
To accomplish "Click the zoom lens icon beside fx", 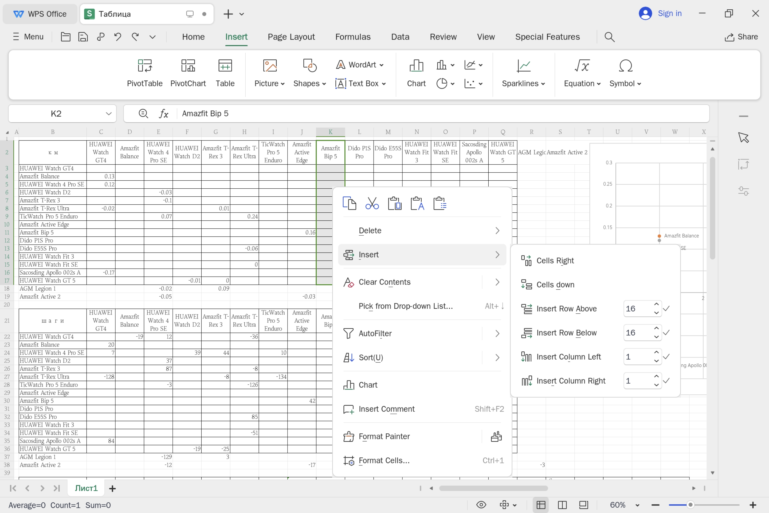I will (x=143, y=114).
